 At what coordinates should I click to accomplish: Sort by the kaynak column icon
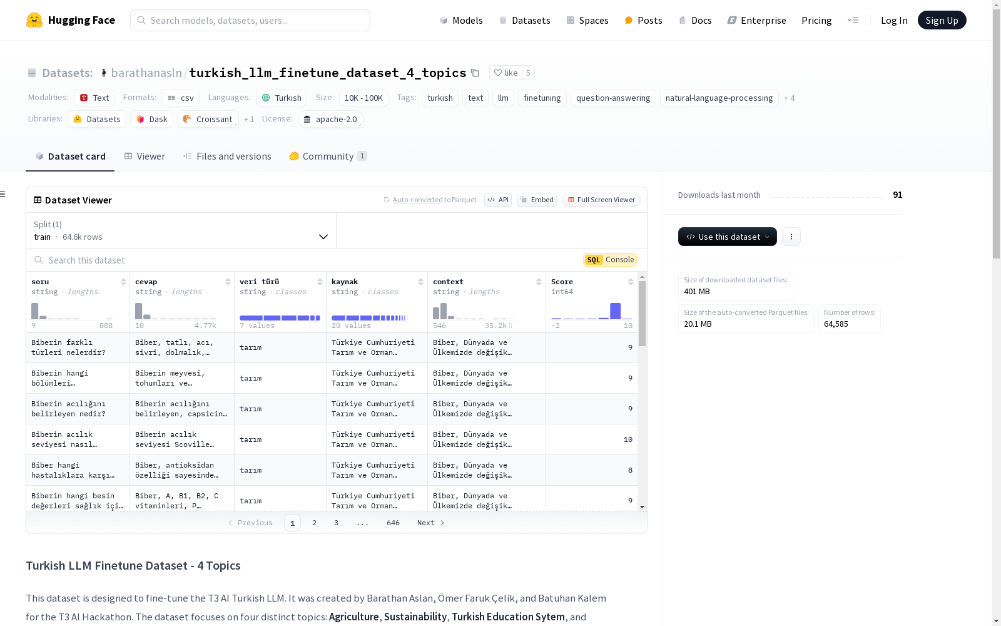(421, 282)
